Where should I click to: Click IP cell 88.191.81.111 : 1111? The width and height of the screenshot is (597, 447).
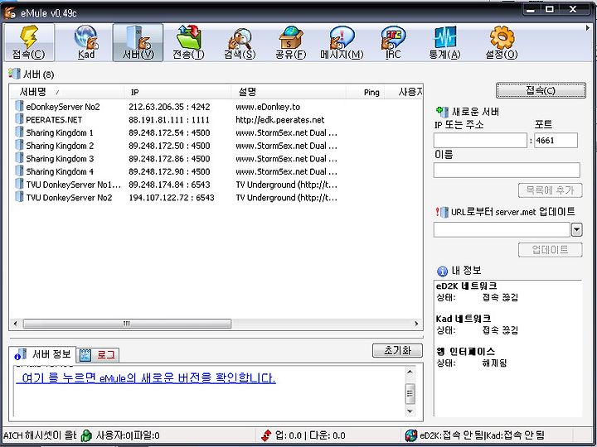pyautogui.click(x=169, y=120)
